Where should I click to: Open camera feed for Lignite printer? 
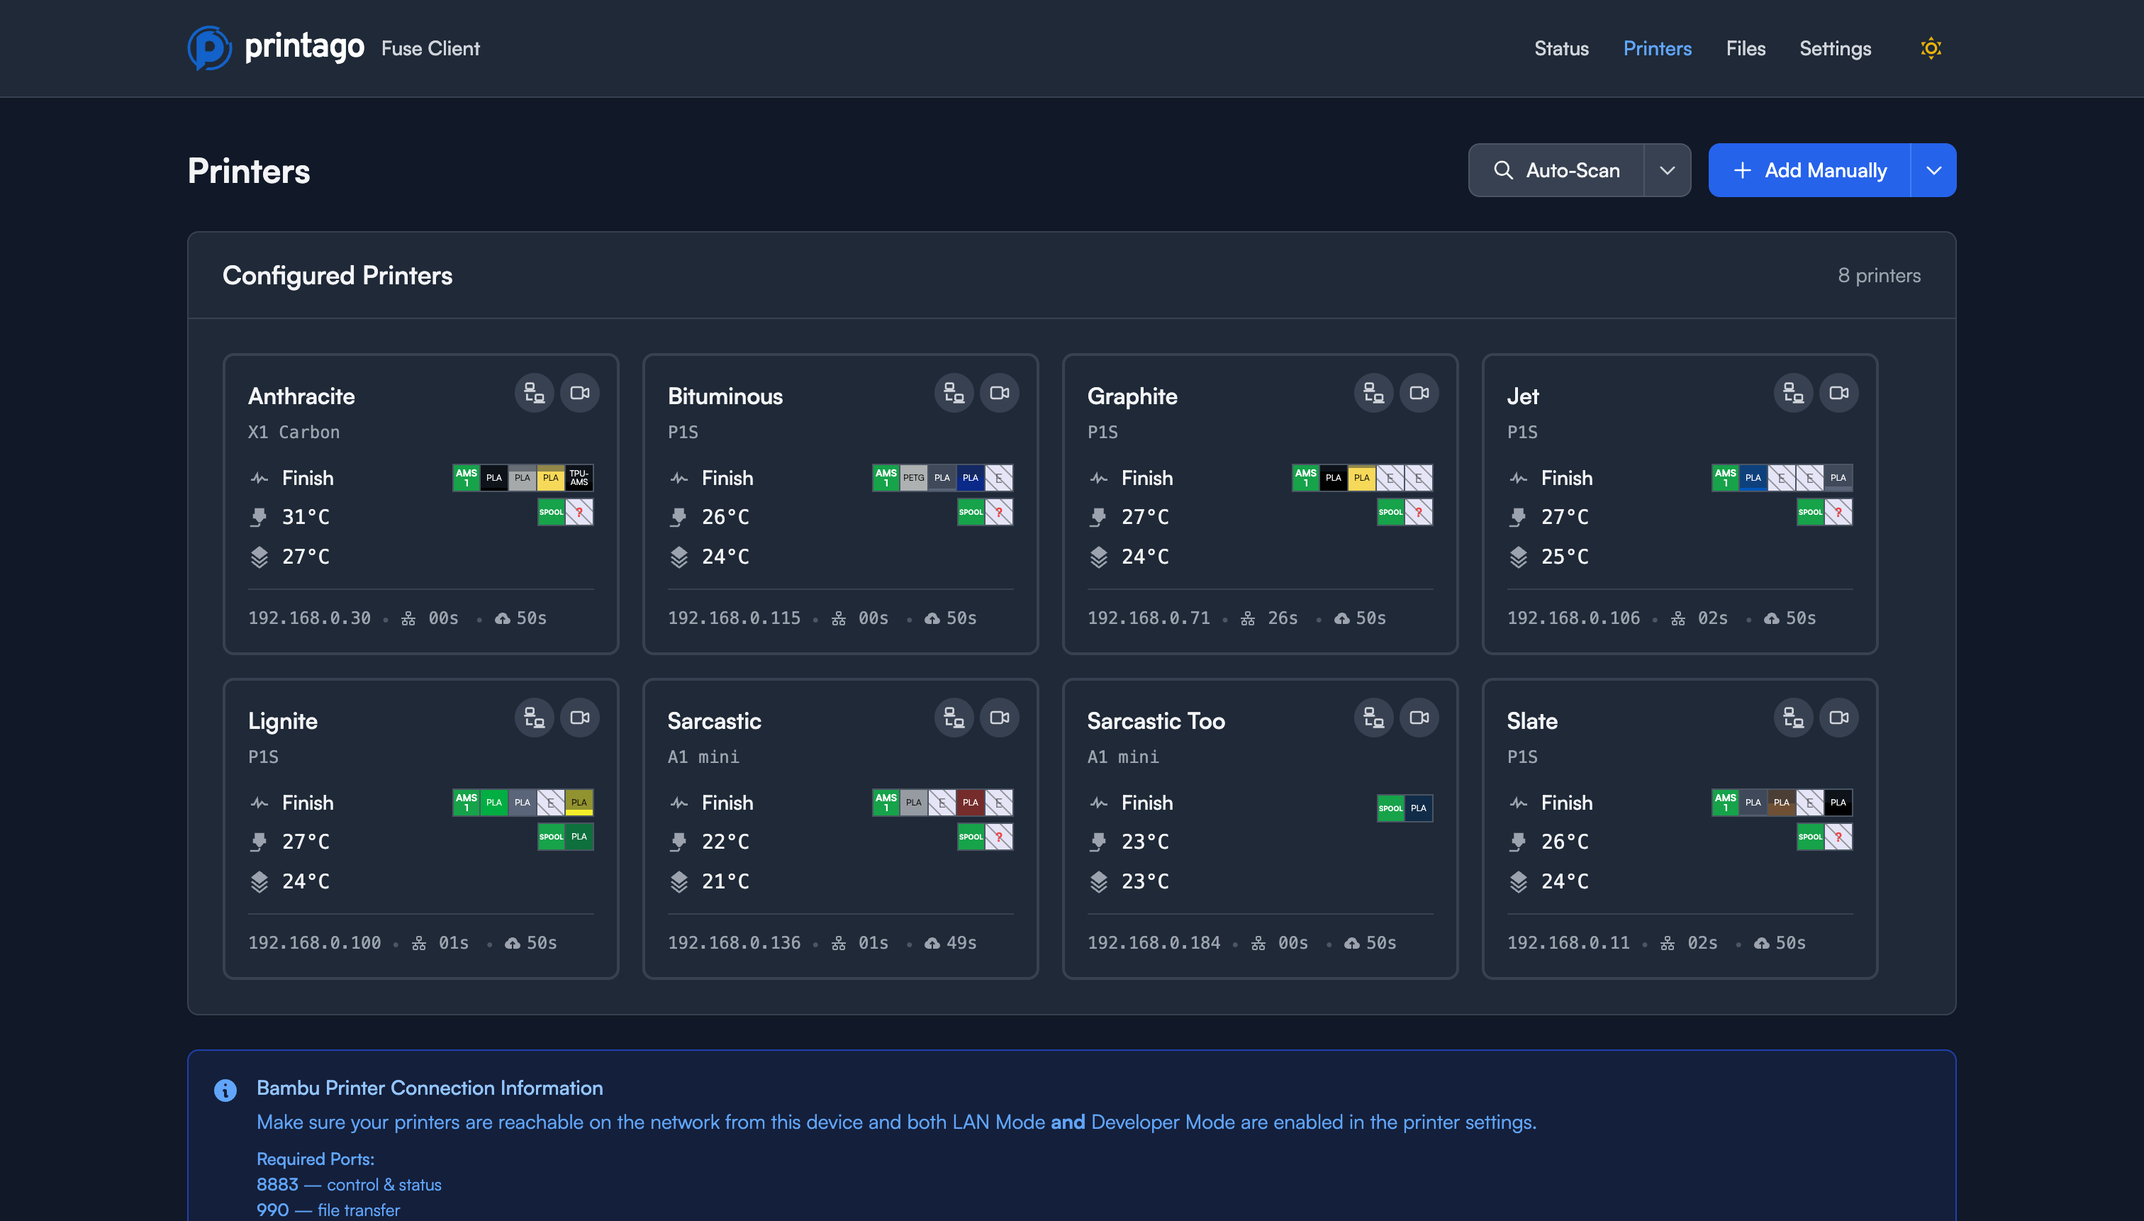579,718
